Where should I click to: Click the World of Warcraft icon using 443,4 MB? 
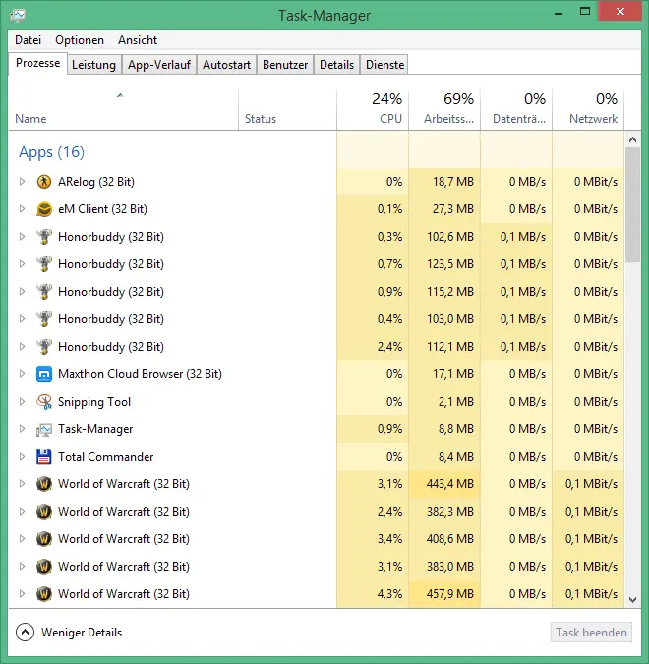pyautogui.click(x=44, y=484)
